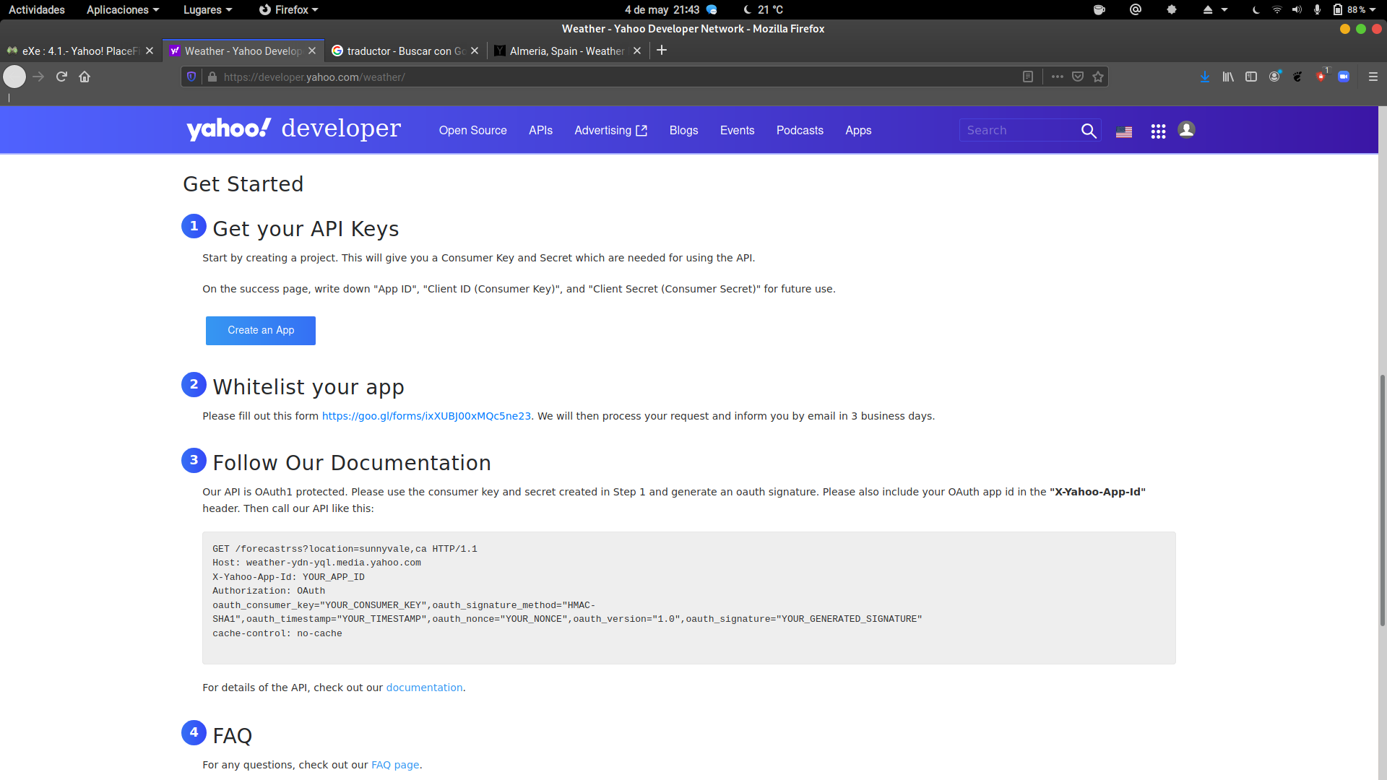This screenshot has width=1387, height=780.
Task: Close the traductor tab
Action: pyautogui.click(x=475, y=51)
